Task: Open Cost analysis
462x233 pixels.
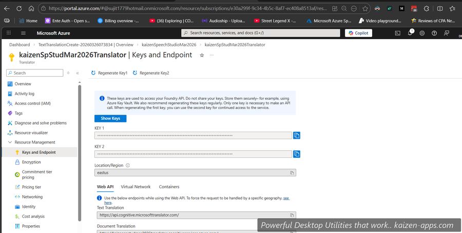Action: tap(33, 217)
